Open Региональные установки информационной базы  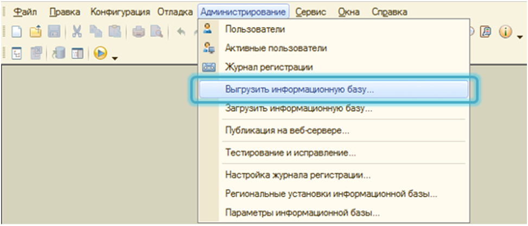tap(333, 194)
